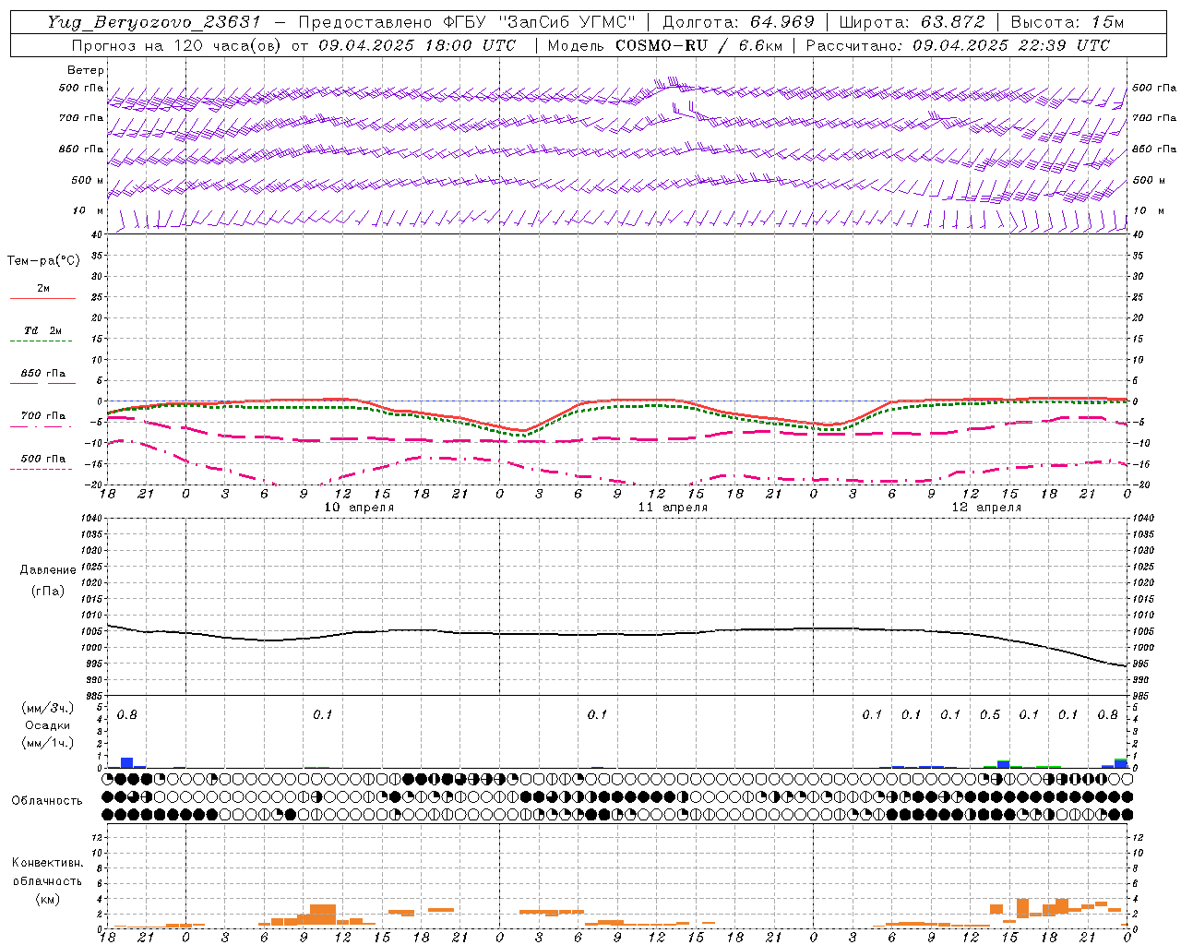Image resolution: width=1181 pixels, height=945 pixels.
Task: Click the "(мм/1ч.)" precipitation unit label
Action: coord(47,743)
